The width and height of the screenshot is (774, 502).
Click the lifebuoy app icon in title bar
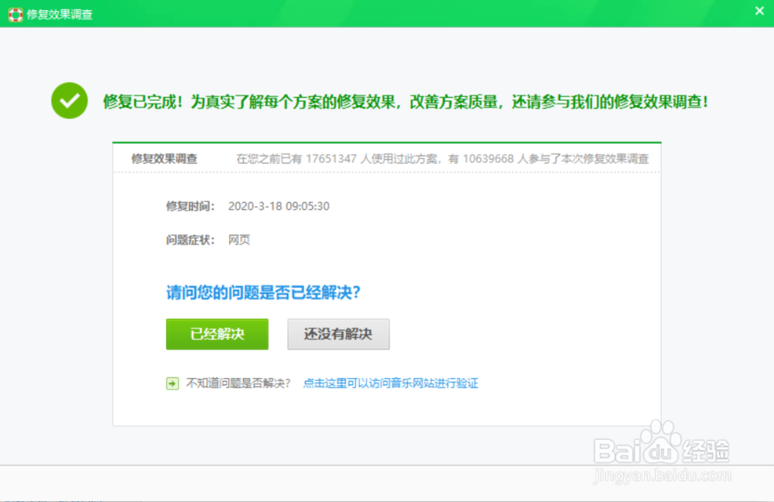click(15, 14)
